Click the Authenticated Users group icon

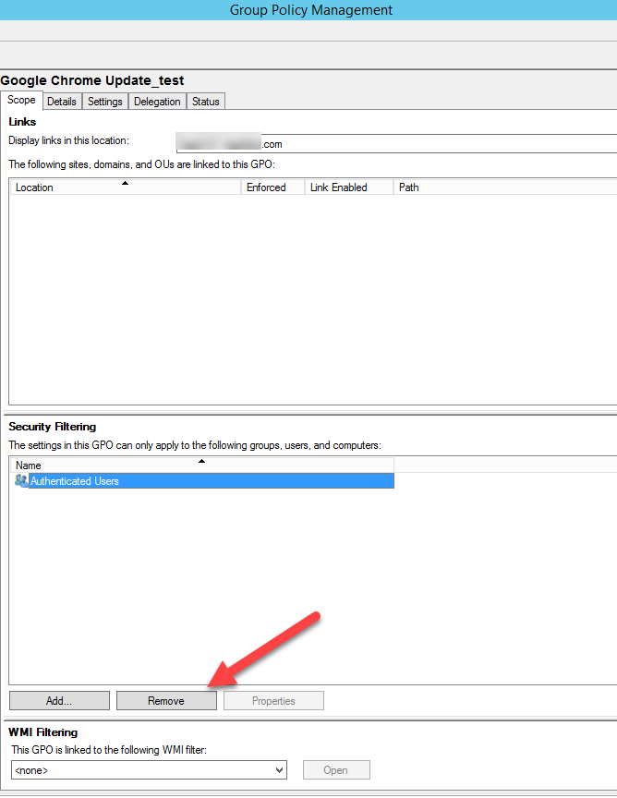(21, 480)
